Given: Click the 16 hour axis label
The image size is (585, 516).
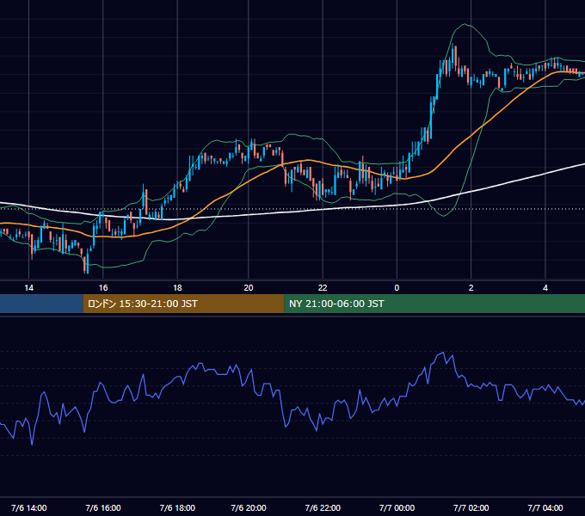Looking at the screenshot, I should tap(103, 288).
